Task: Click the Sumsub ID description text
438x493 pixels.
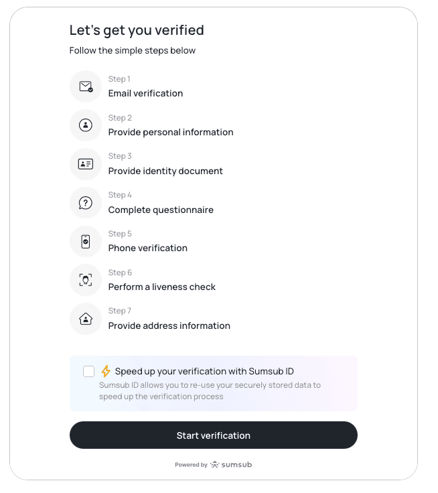Action: click(210, 391)
